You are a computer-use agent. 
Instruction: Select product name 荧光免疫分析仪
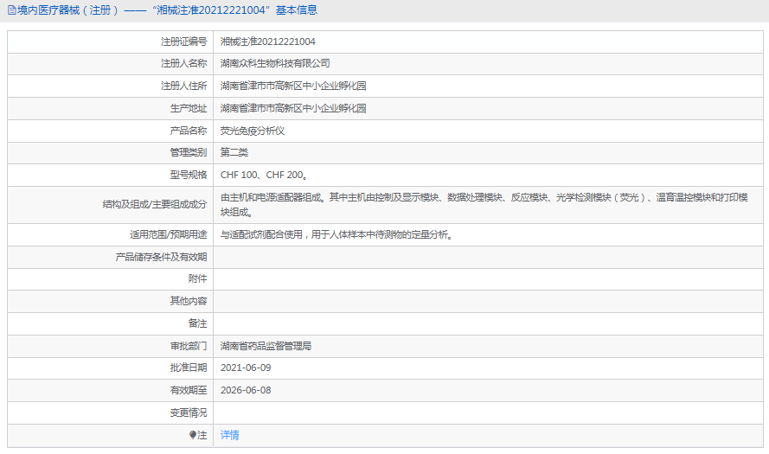pyautogui.click(x=252, y=131)
